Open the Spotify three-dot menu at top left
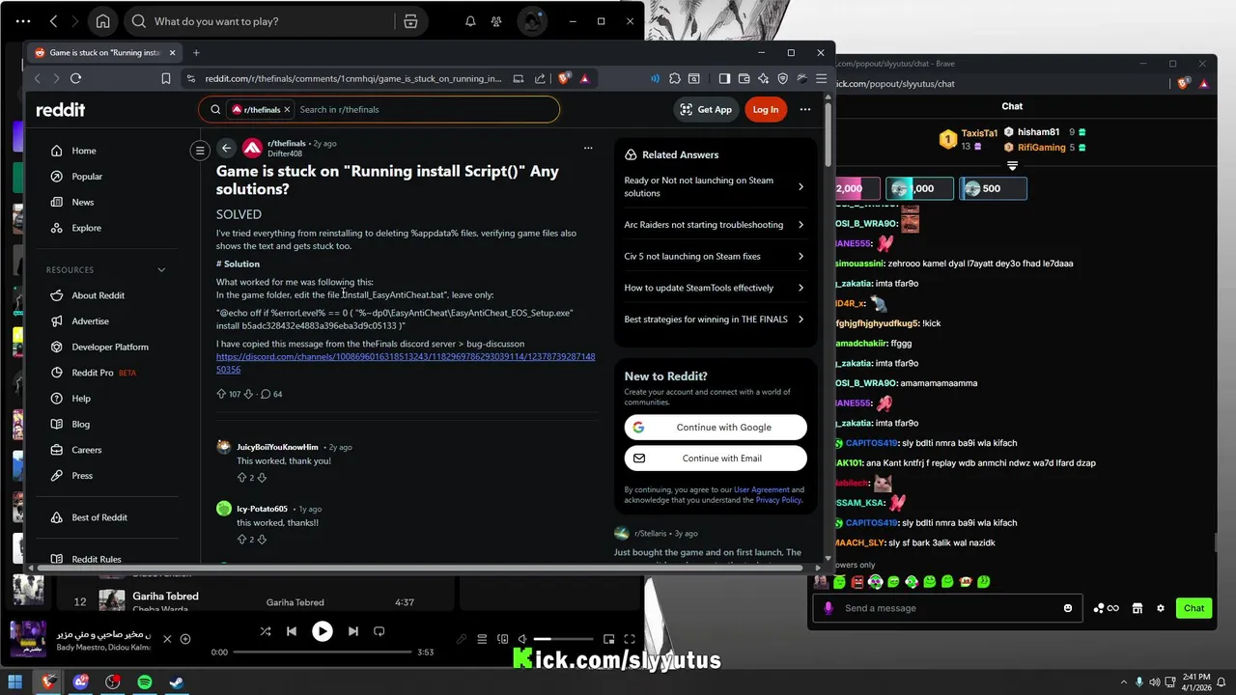 click(23, 21)
